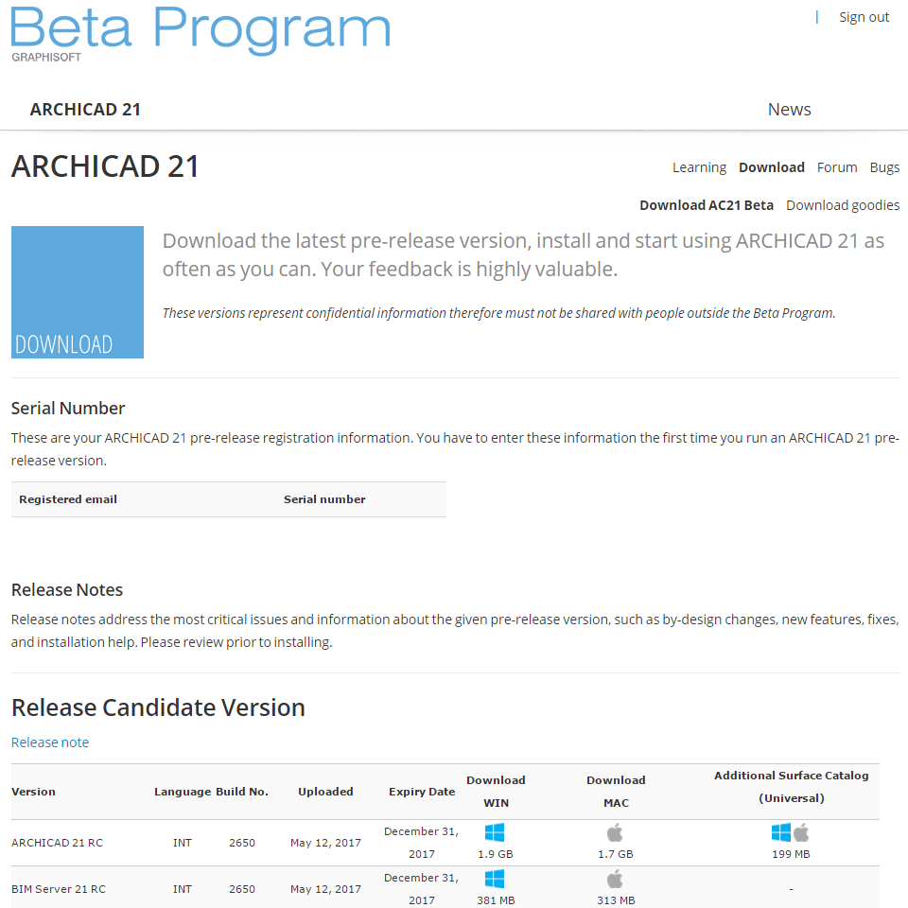The image size is (908, 908).
Task: Click the Beta Program logo
Action: (x=201, y=30)
